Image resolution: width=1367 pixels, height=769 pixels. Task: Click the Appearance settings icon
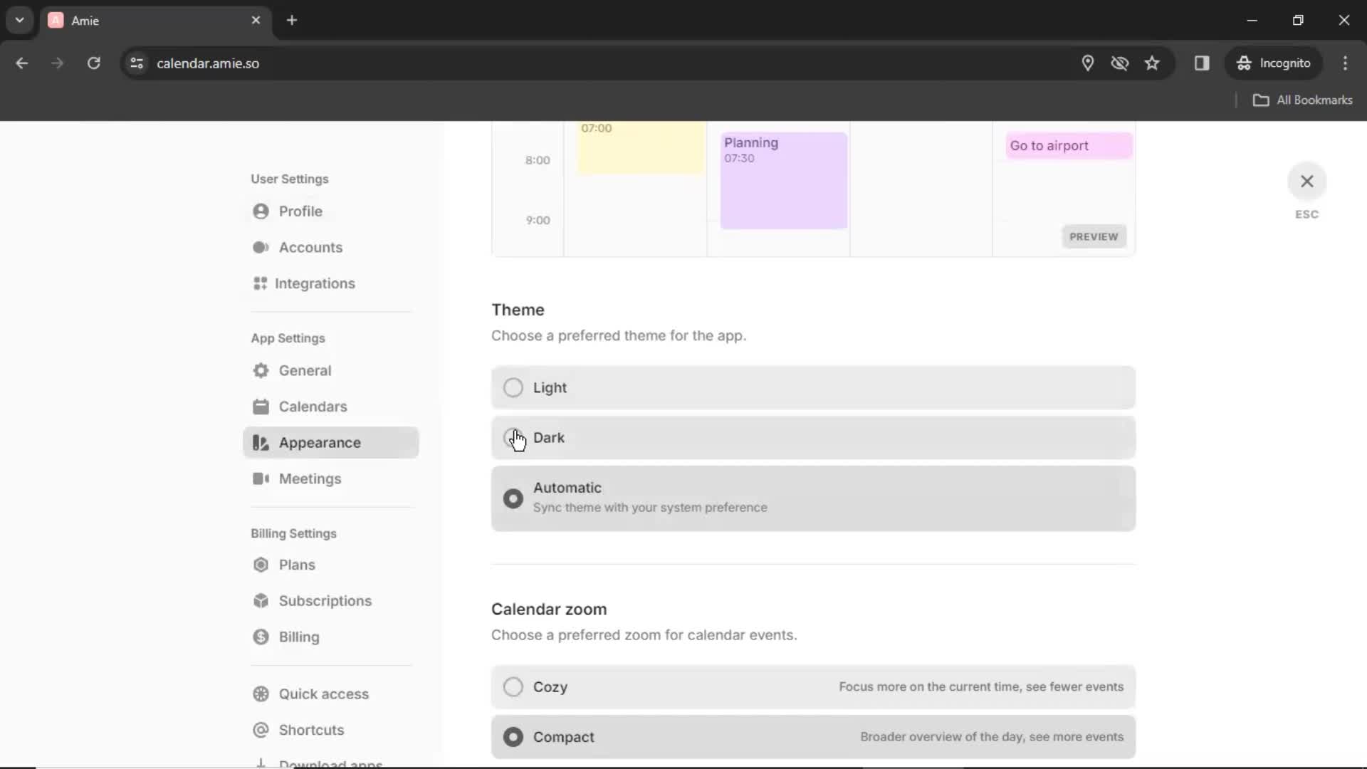pos(261,442)
